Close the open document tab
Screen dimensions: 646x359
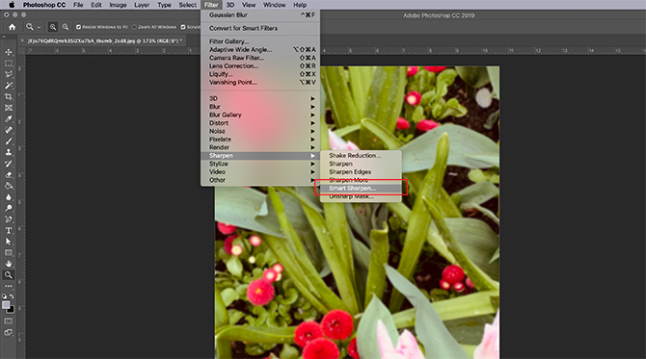tap(23, 40)
